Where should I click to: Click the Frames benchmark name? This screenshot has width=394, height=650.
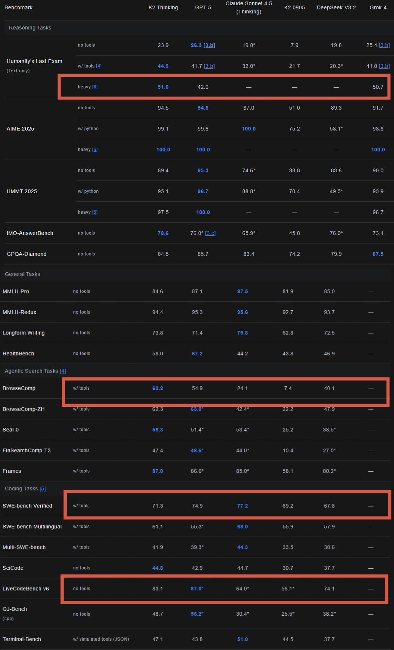click(12, 471)
